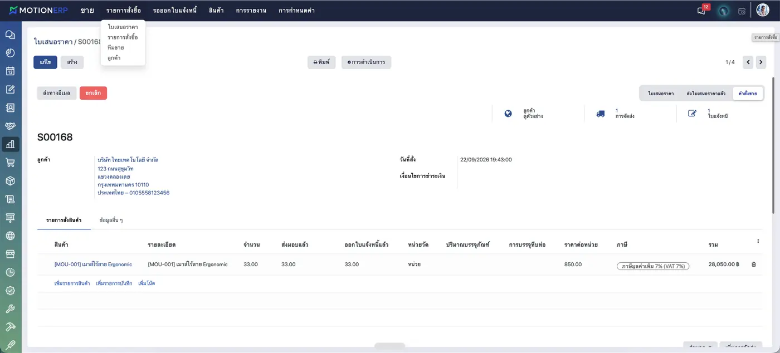The width and height of the screenshot is (780, 353).
Task: Open the calendar clock activities icon
Action: click(x=742, y=11)
